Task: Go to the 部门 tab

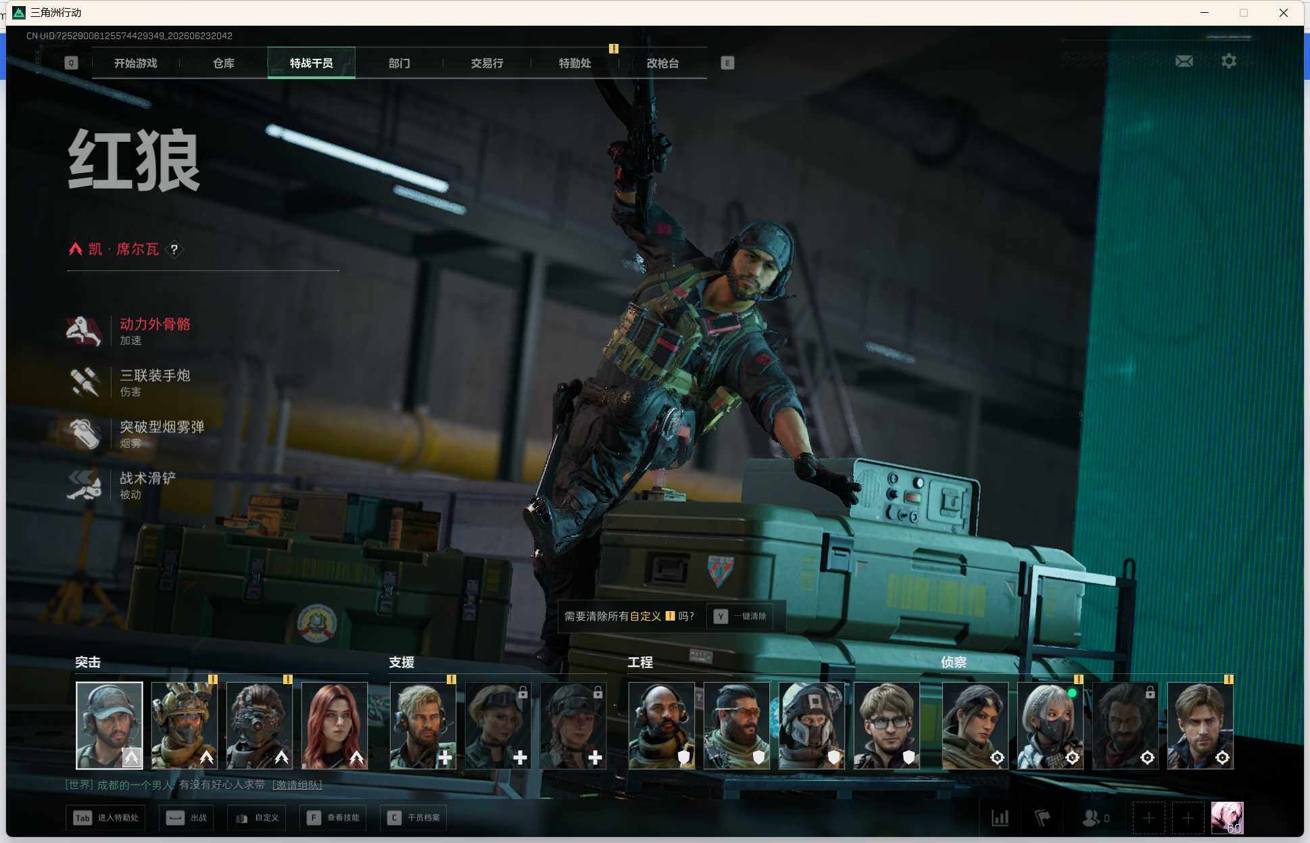Action: pyautogui.click(x=399, y=63)
